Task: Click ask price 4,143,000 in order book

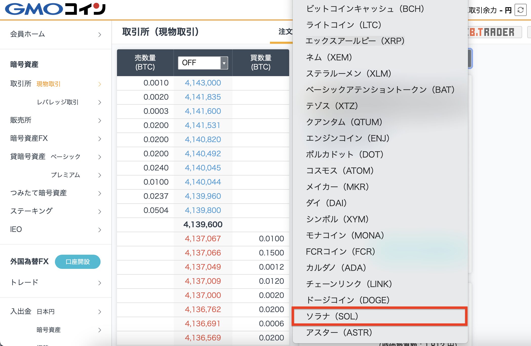Action: [x=203, y=83]
